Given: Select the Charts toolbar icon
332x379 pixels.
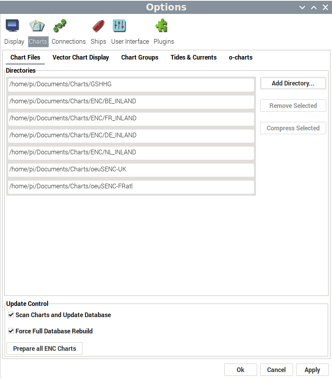Looking at the screenshot, I should [x=37, y=26].
